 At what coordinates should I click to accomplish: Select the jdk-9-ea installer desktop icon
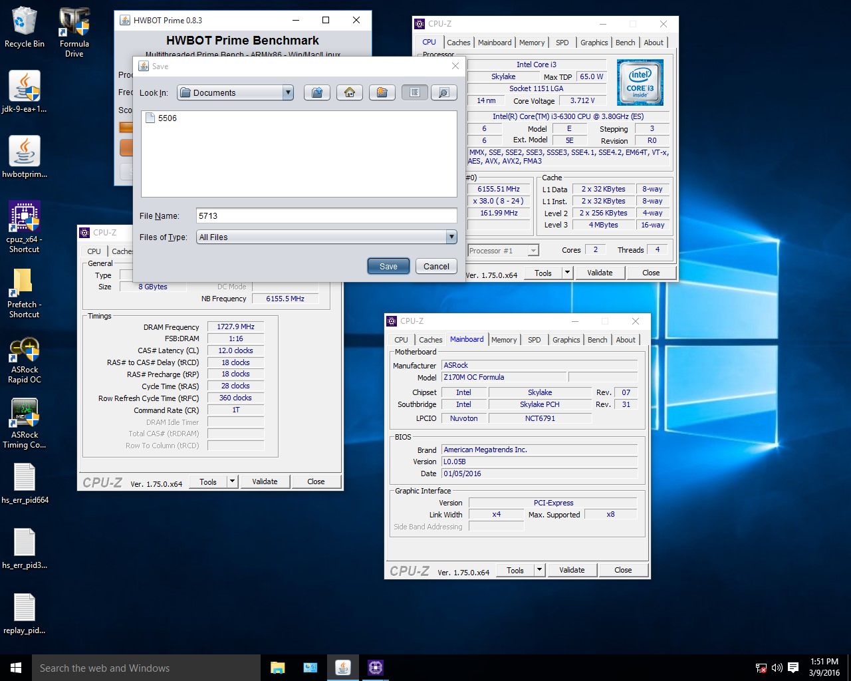[25, 92]
